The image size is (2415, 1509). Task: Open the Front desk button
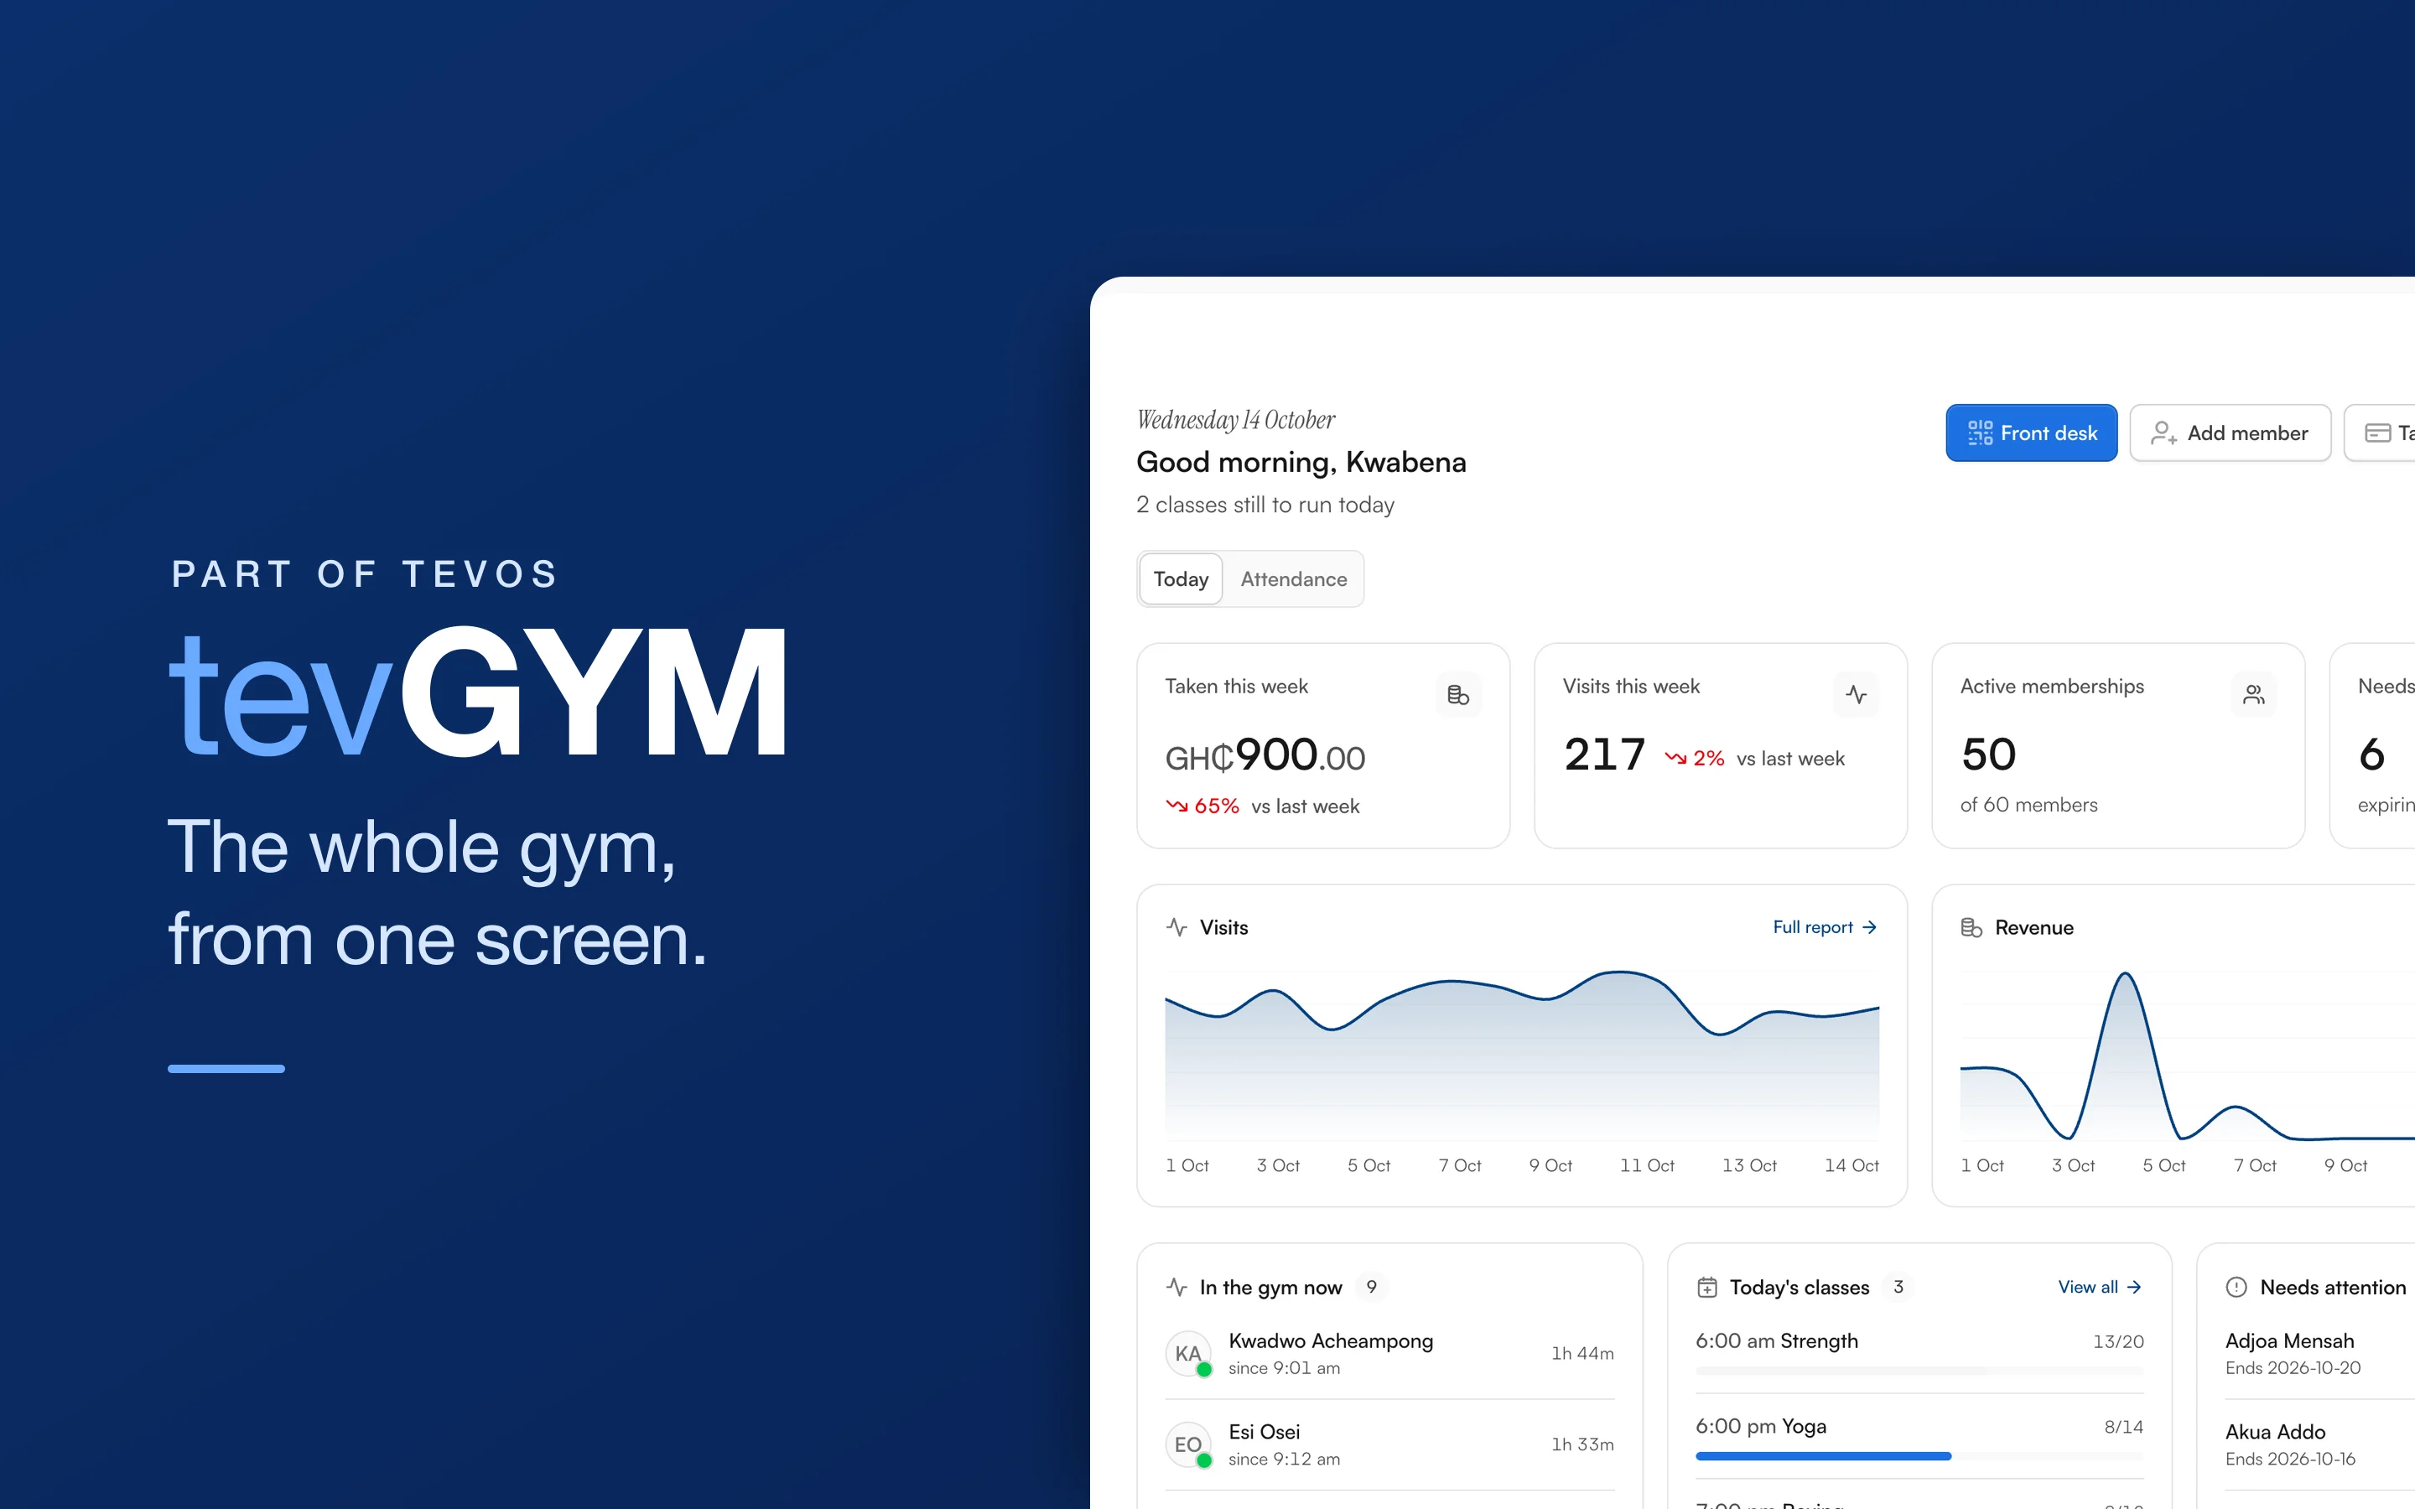[2031, 433]
